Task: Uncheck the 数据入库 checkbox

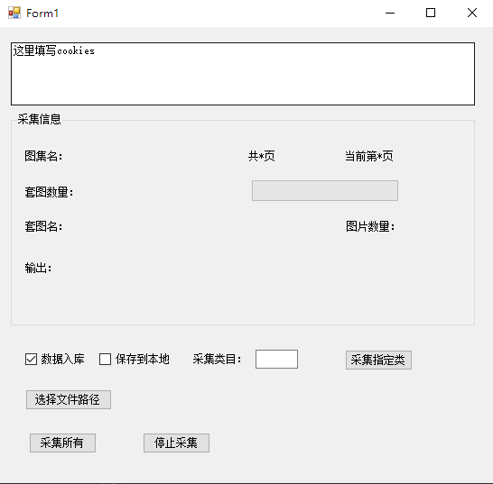Action: coord(31,360)
